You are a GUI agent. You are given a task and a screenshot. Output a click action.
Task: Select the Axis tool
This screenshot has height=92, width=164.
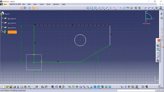click(110, 8)
